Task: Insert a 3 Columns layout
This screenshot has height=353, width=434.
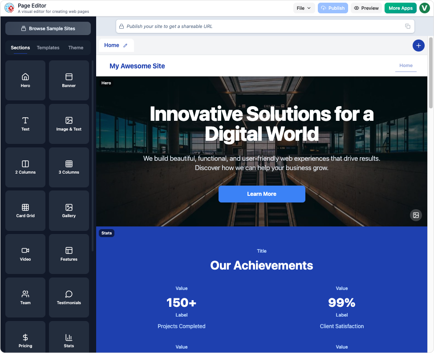Action: tap(69, 167)
